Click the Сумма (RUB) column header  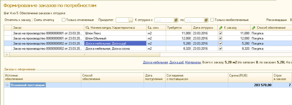click(250, 77)
